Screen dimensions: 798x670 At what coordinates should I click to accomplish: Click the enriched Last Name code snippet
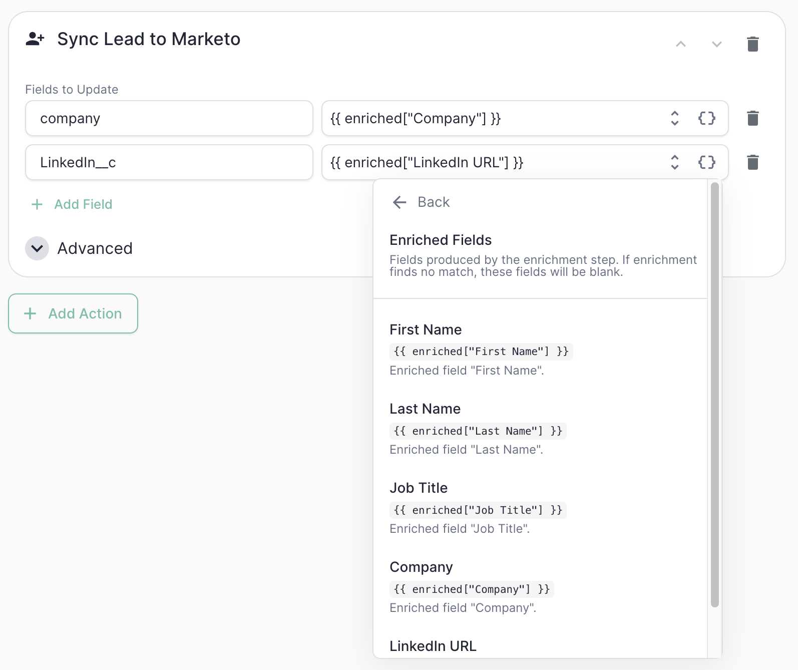click(478, 431)
